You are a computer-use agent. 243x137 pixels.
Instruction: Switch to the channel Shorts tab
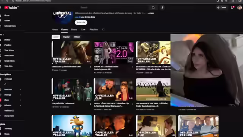[74, 30]
